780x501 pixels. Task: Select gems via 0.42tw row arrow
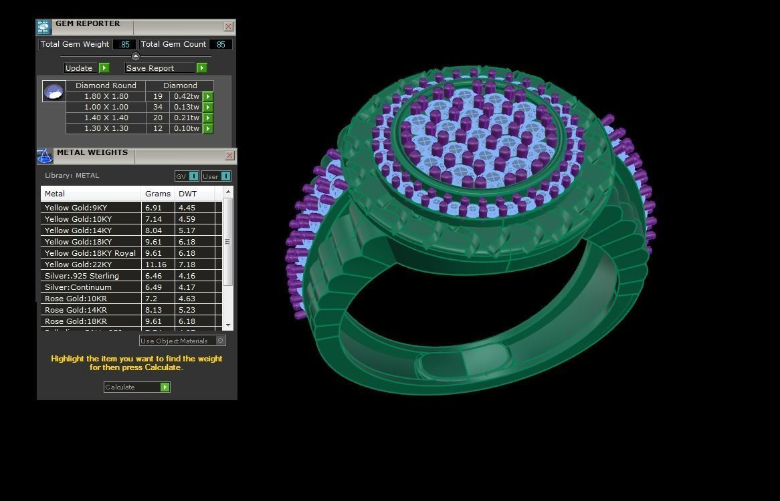click(x=208, y=96)
